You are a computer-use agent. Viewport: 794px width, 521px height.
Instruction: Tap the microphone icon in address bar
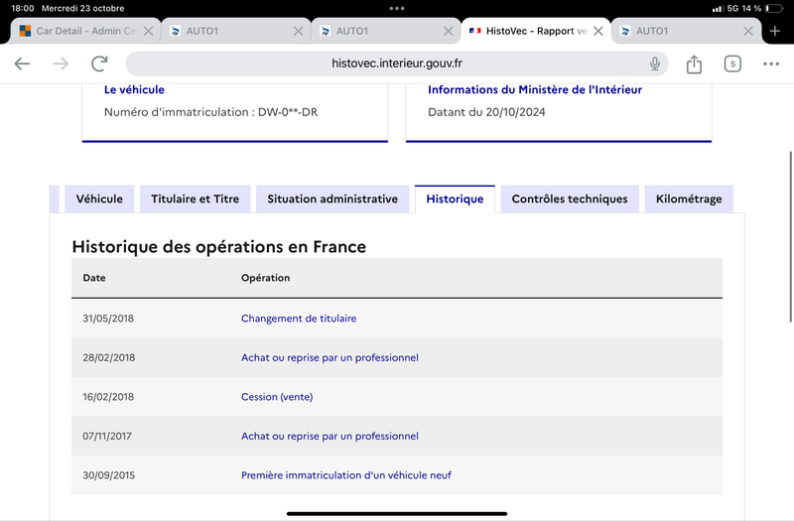click(x=655, y=64)
